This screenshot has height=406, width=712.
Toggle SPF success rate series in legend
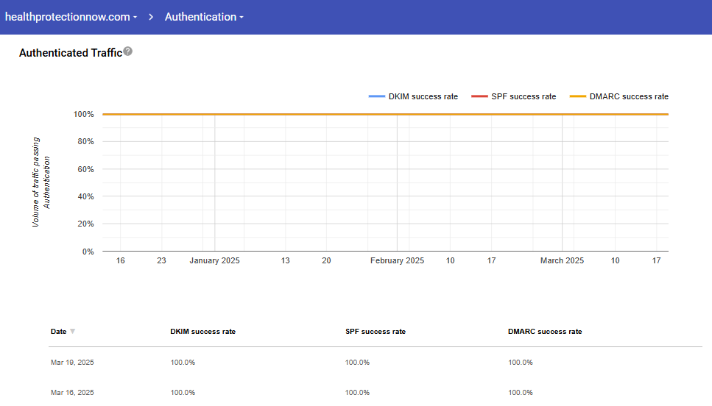coord(524,96)
